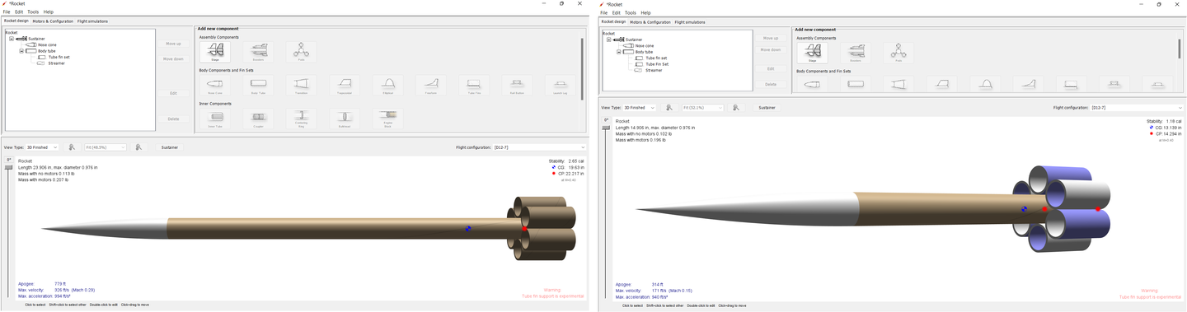Add Pods component in right window
This screenshot has width=1187, height=312.
898,53
